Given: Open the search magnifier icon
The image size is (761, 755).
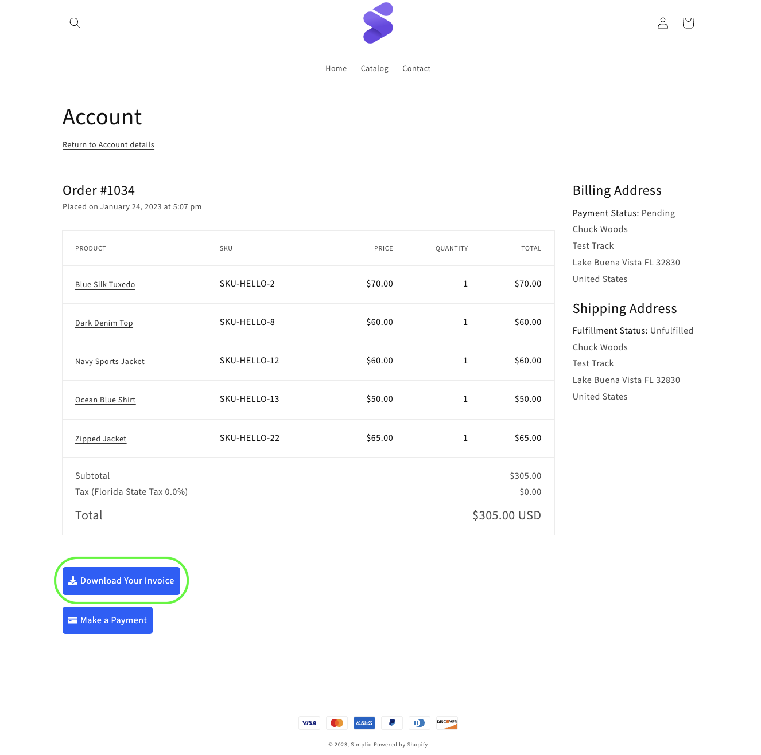Looking at the screenshot, I should click(x=75, y=23).
